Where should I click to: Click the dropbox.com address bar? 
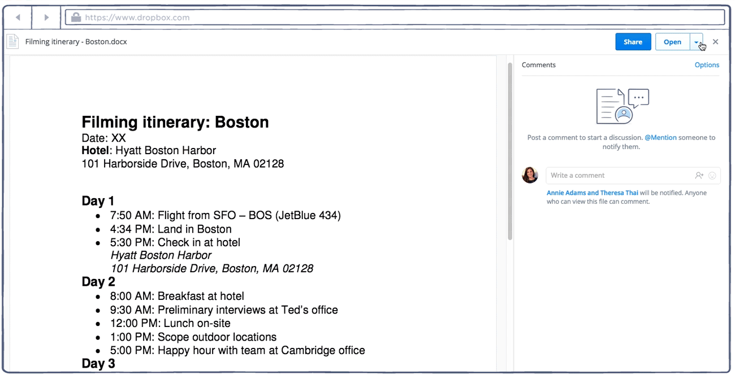point(396,18)
